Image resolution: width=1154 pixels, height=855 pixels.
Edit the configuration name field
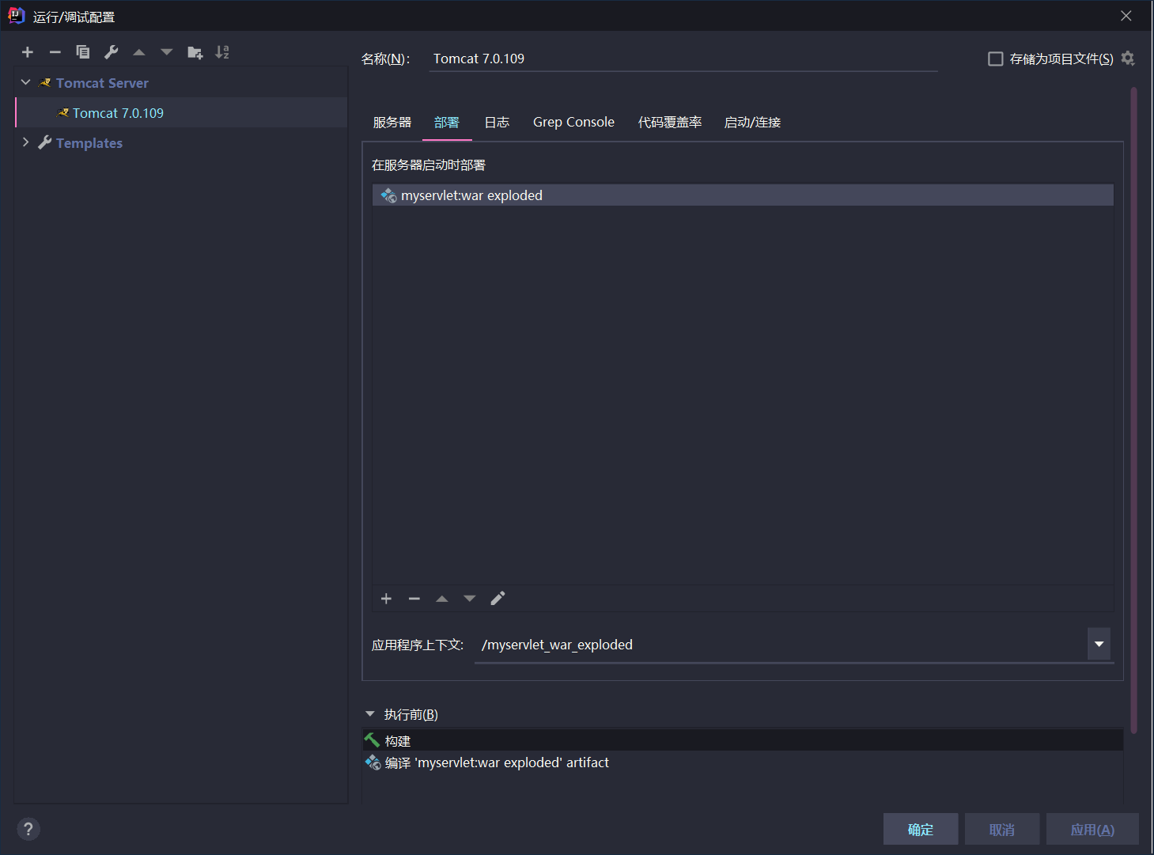coord(683,59)
